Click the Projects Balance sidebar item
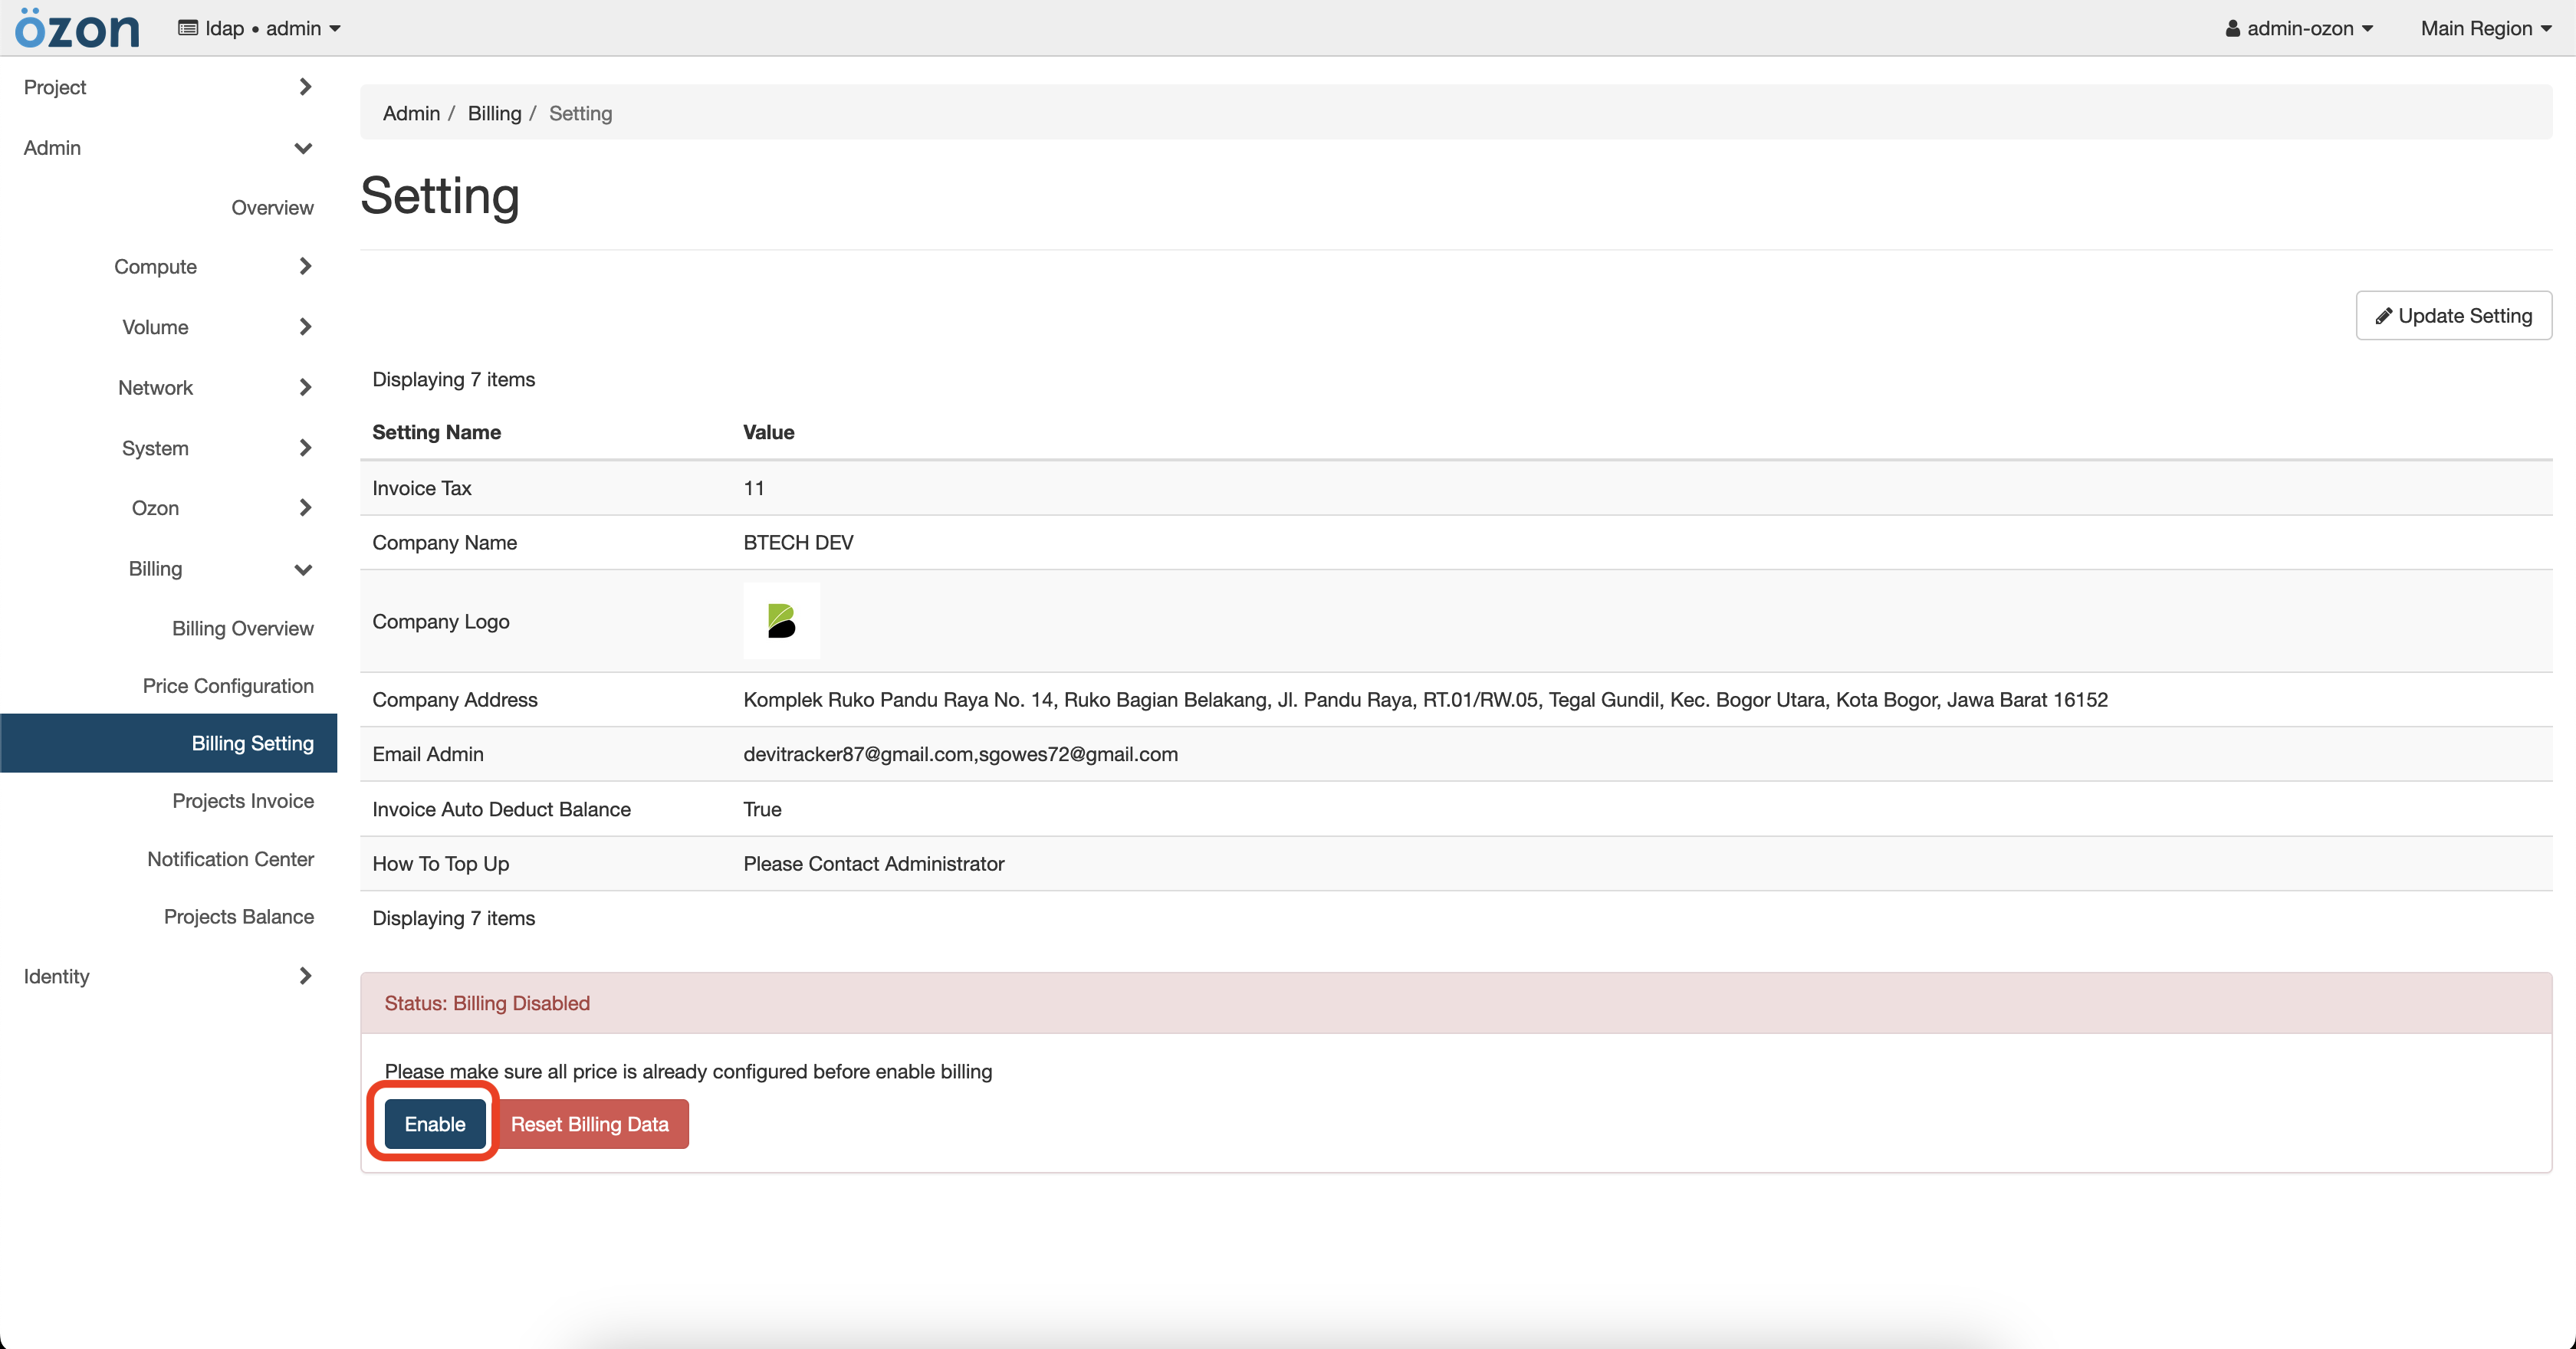 coord(238,917)
